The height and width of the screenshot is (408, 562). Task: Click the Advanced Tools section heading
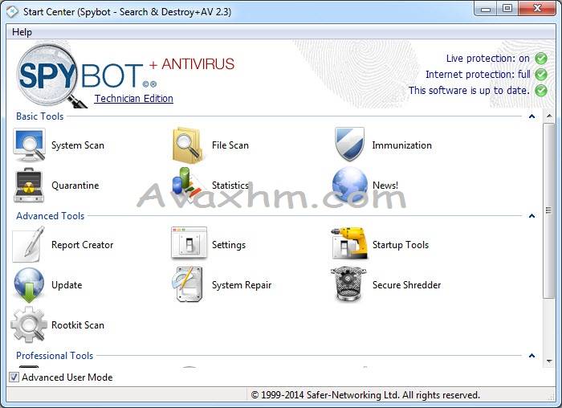pyautogui.click(x=50, y=216)
